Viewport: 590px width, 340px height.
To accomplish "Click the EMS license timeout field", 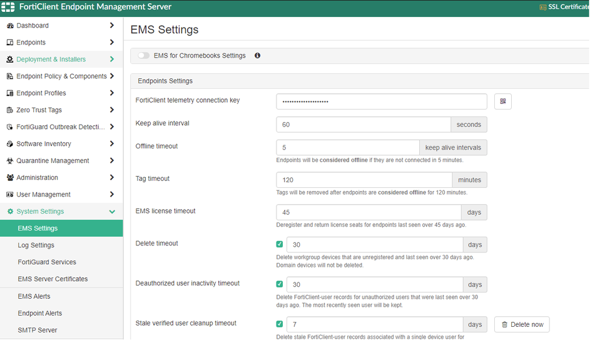I will (x=369, y=212).
